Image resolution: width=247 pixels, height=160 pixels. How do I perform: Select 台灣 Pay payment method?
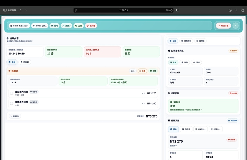tap(216, 129)
